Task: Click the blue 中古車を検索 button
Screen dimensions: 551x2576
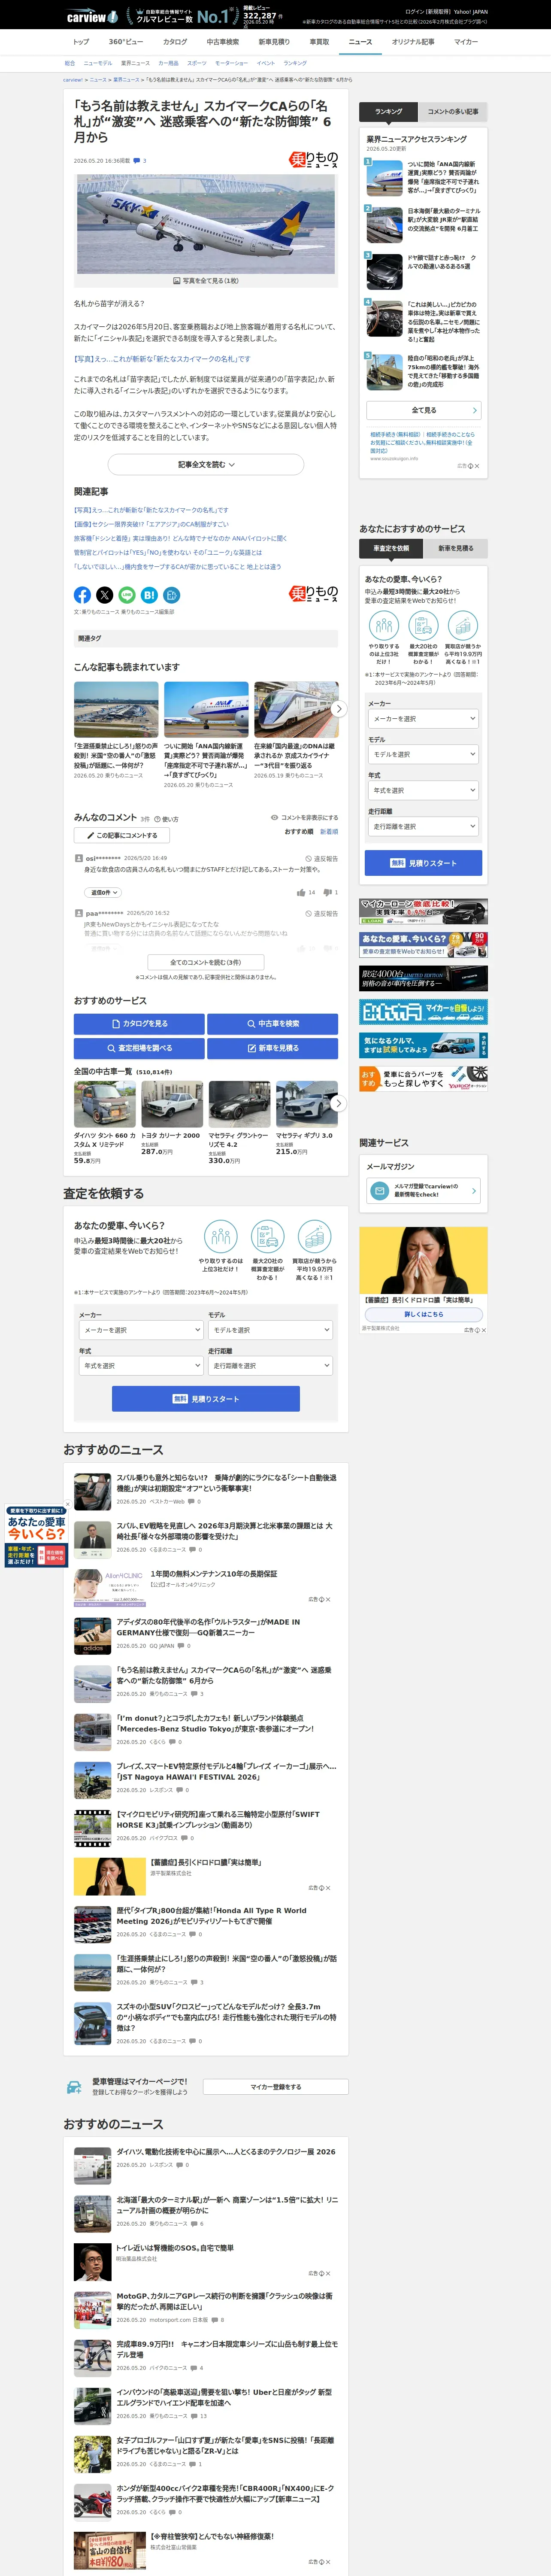Action: tap(273, 1024)
